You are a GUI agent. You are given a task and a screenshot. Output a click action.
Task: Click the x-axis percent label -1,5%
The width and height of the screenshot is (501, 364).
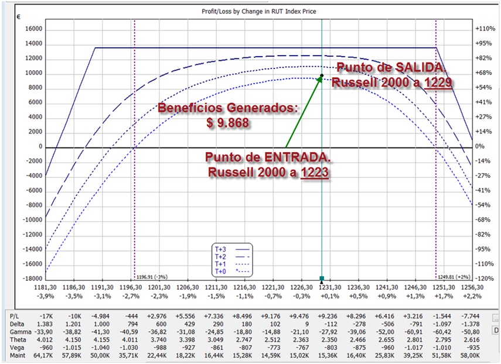point(216,296)
